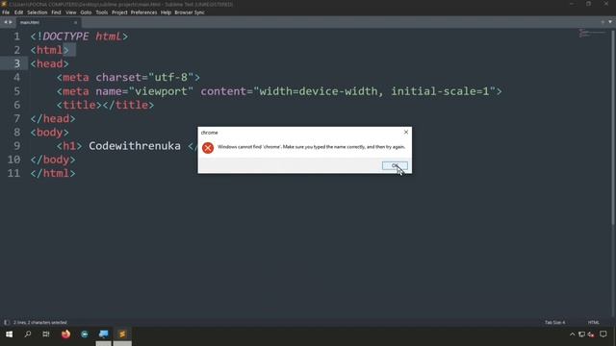Show hidden system tray icons
Screen dimensions: 616x346
(572, 334)
